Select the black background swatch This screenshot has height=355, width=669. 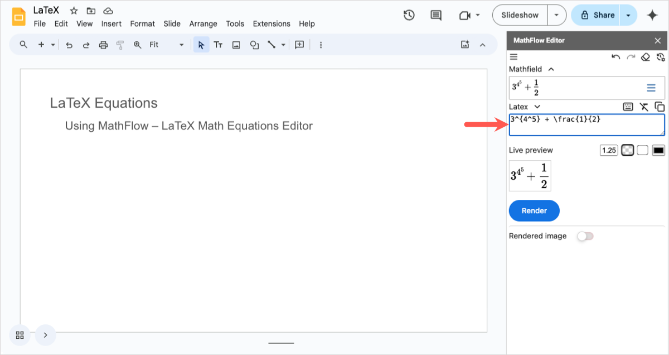658,150
